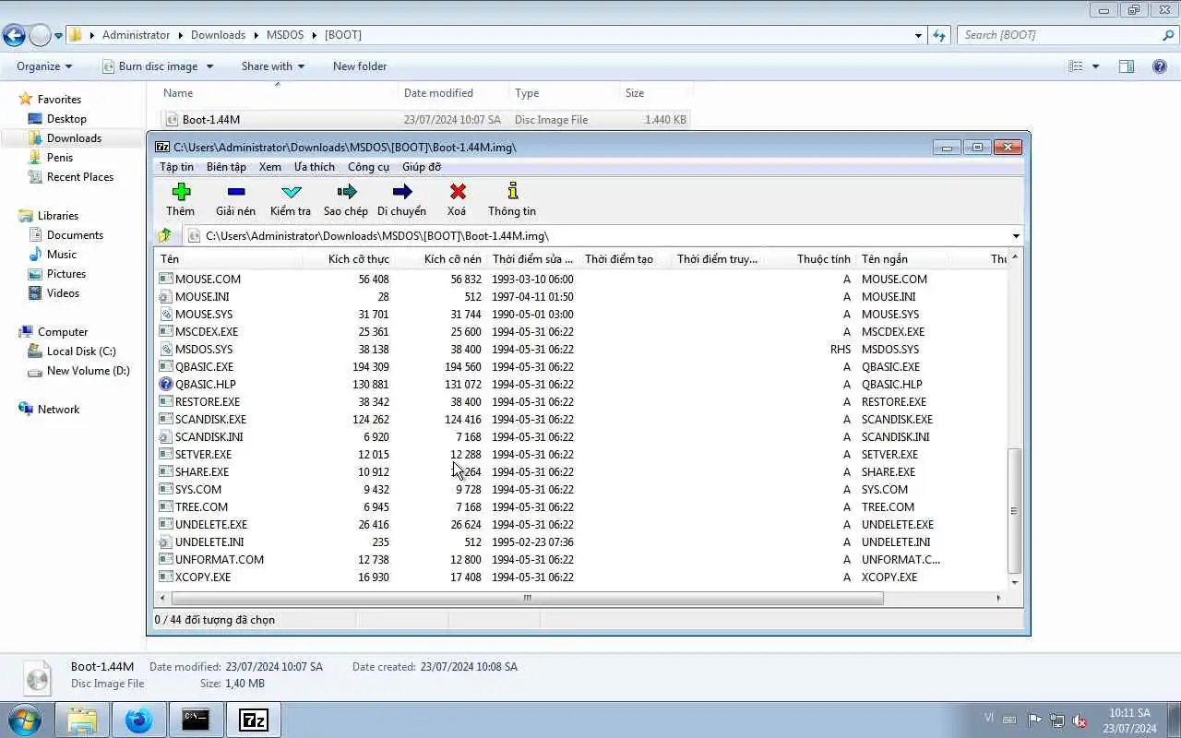
Task: Open the Tập tin menu
Action: tap(176, 167)
